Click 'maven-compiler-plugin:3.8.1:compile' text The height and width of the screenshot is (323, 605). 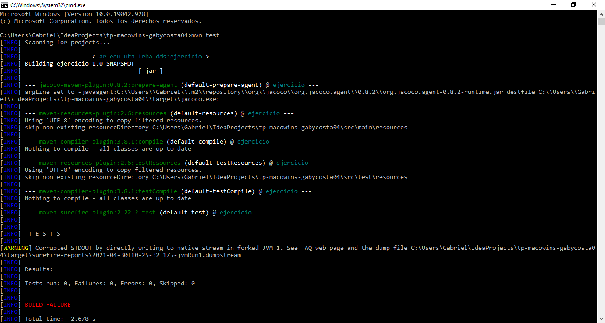point(101,142)
